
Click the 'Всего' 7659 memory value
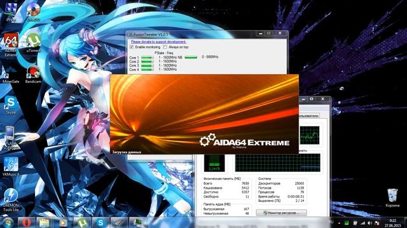(x=245, y=183)
